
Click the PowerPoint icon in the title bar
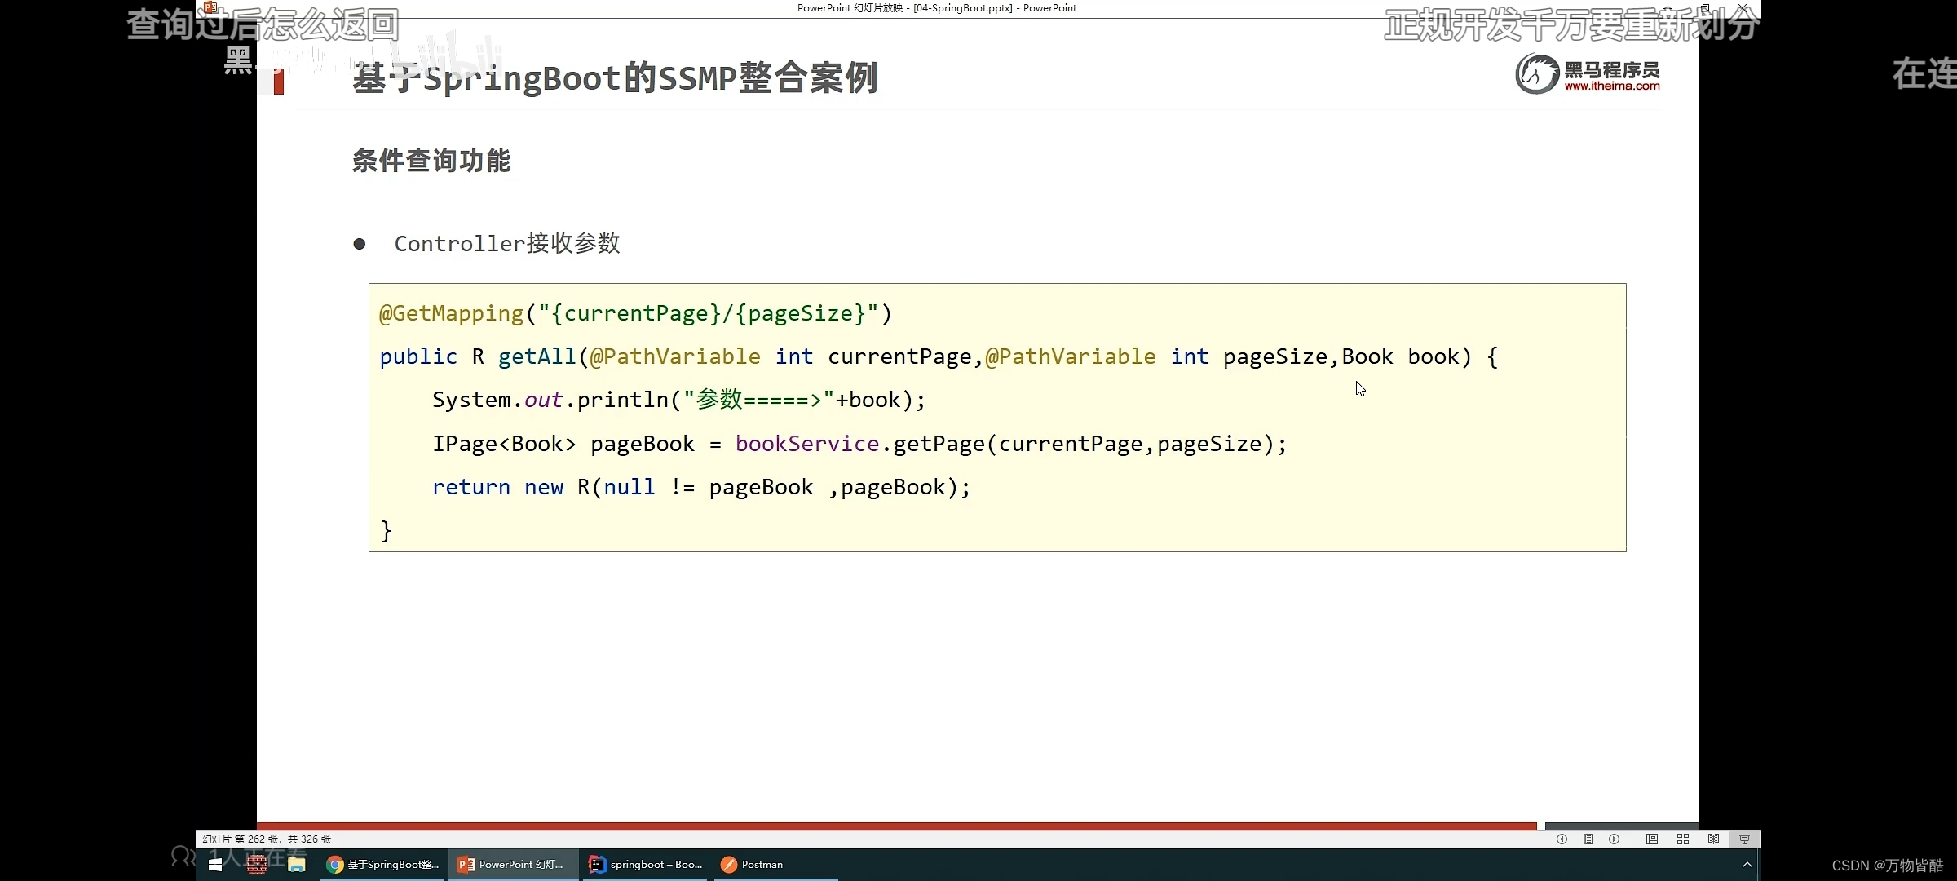tap(210, 8)
